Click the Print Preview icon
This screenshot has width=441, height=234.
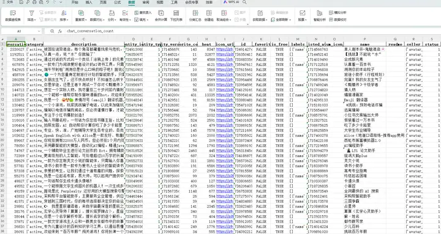[x=41, y=2]
